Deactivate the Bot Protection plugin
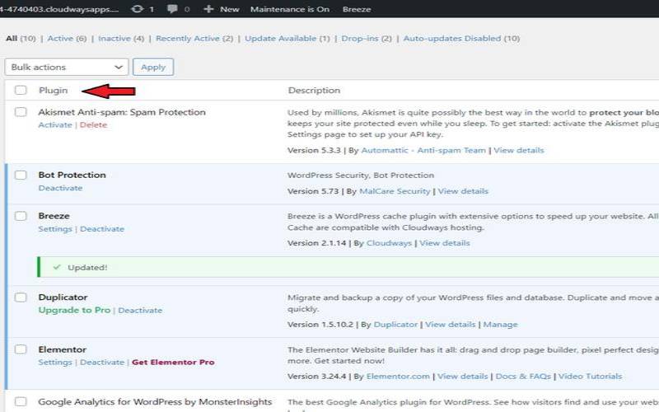The height and width of the screenshot is (412, 659). coord(60,188)
